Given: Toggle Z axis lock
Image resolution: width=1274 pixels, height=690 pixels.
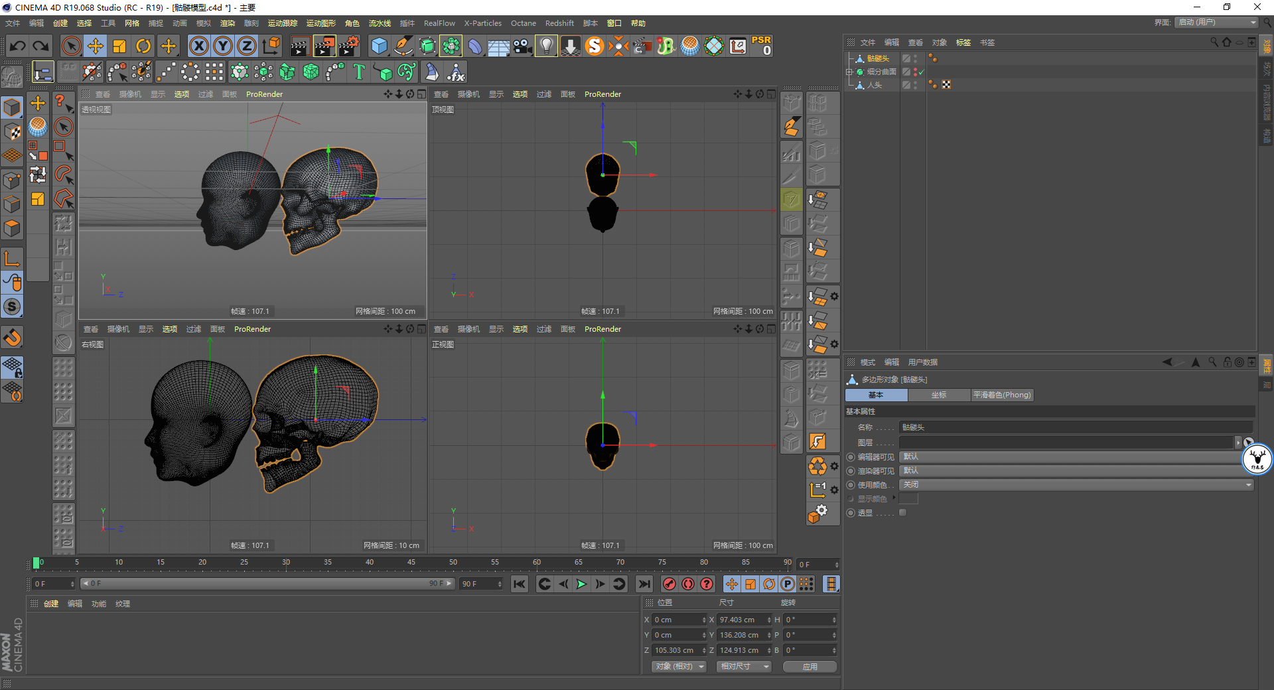Looking at the screenshot, I should point(247,46).
